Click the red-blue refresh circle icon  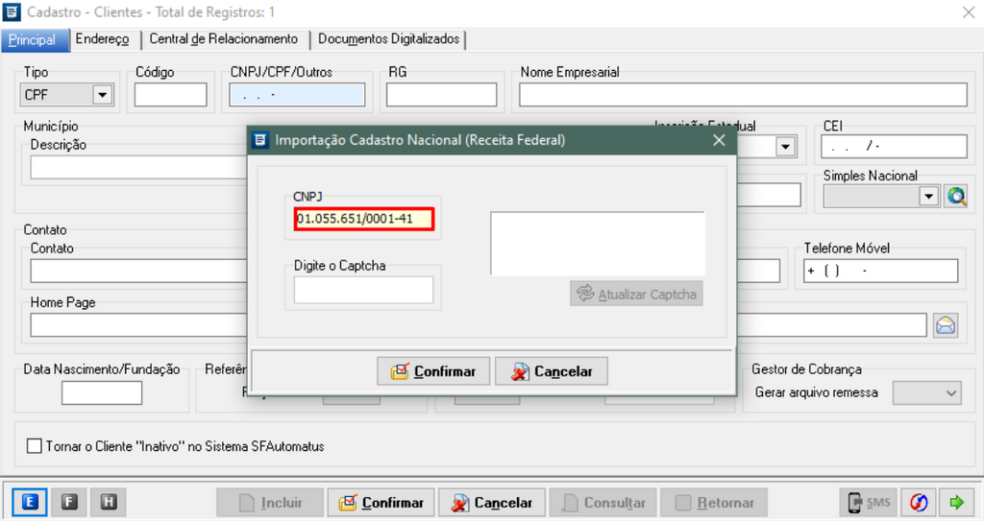920,502
